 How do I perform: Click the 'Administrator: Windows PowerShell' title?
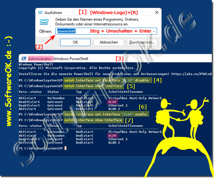[58, 59]
